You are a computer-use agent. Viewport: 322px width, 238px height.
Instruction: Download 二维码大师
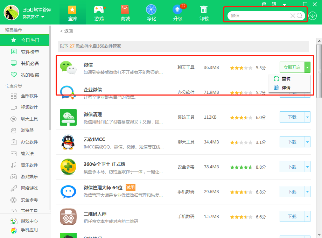point(292,216)
